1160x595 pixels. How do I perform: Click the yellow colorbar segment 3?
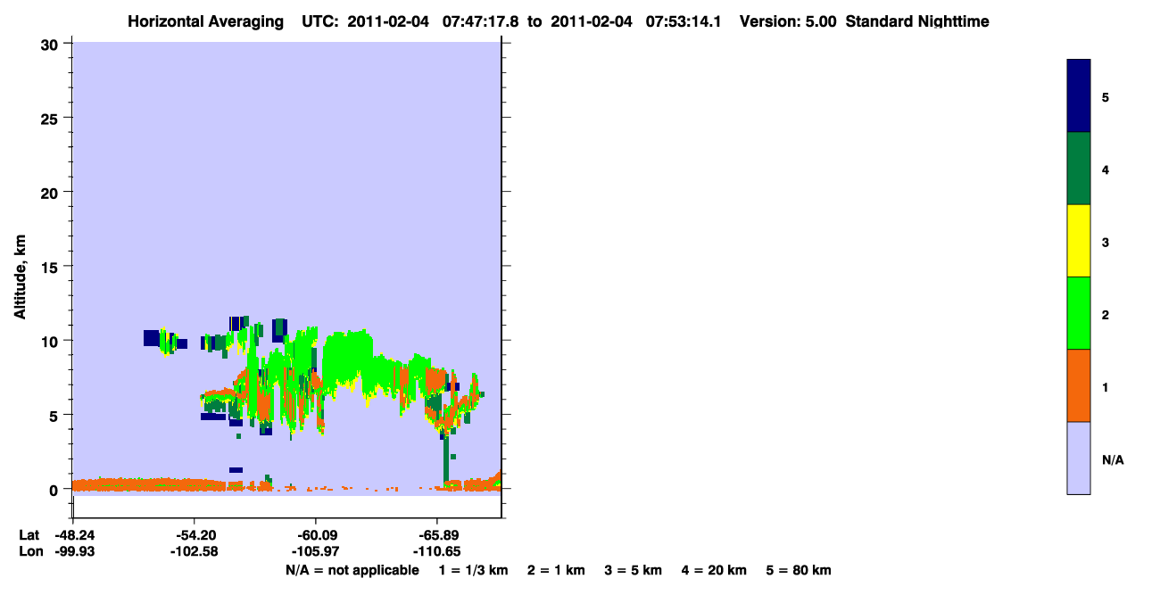[1079, 241]
